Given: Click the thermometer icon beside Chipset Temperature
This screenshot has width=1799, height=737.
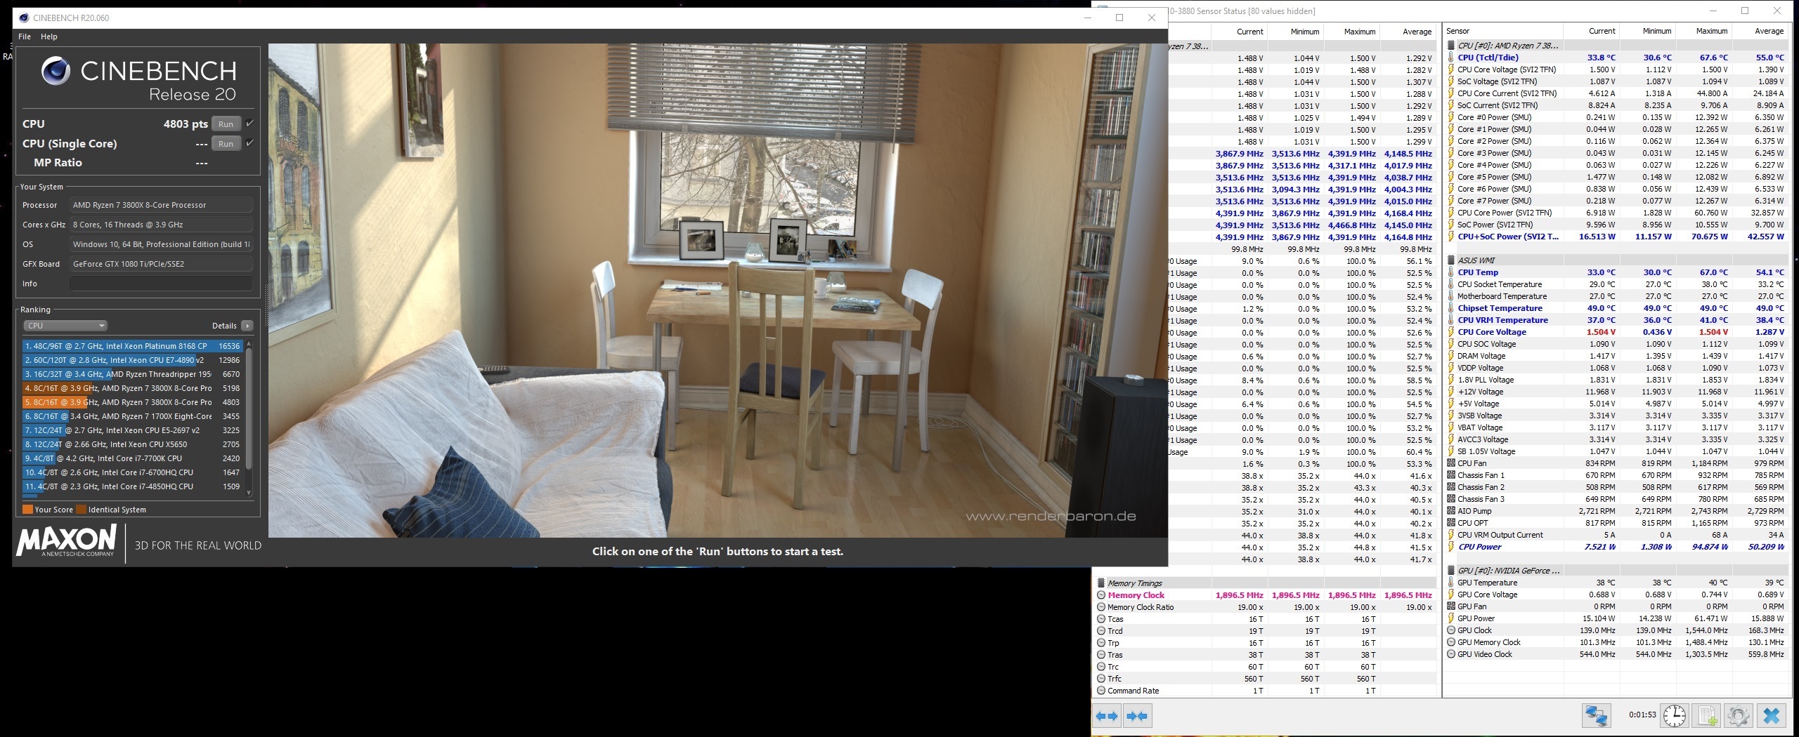Looking at the screenshot, I should click(1451, 308).
